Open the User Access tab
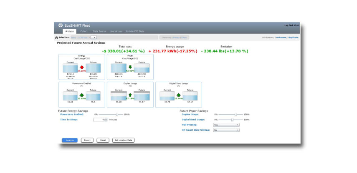The width and height of the screenshot is (357, 173). pyautogui.click(x=116, y=31)
